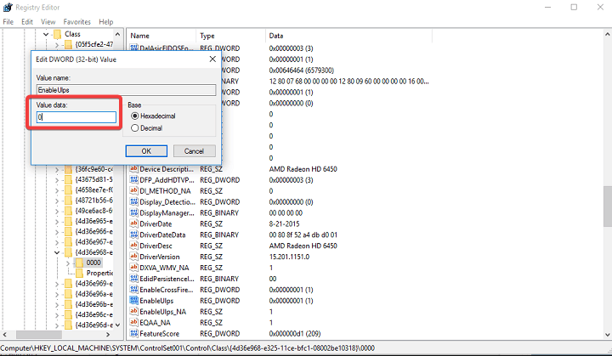Click the binary icon beside EdidPersistence value

point(134,279)
